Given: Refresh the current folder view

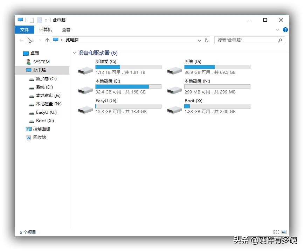Looking at the screenshot, I should 206,40.
